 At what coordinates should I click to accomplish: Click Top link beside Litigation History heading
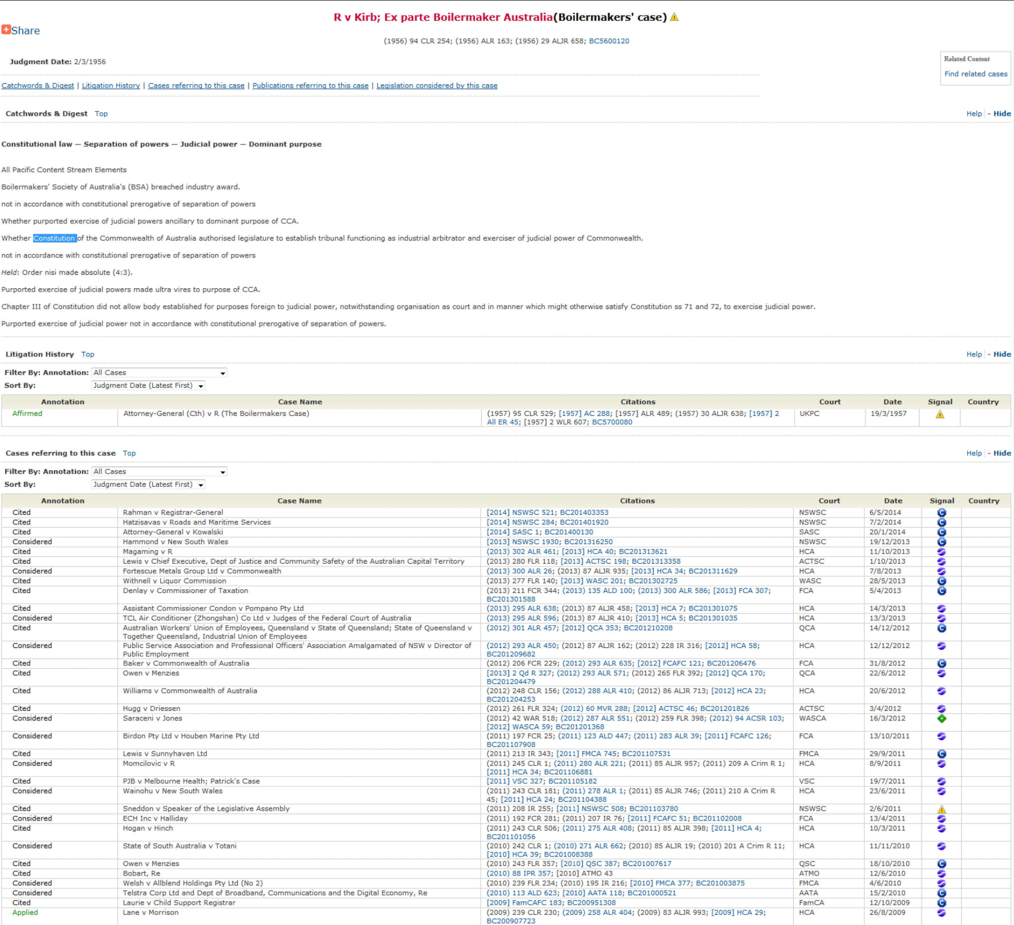click(x=88, y=354)
